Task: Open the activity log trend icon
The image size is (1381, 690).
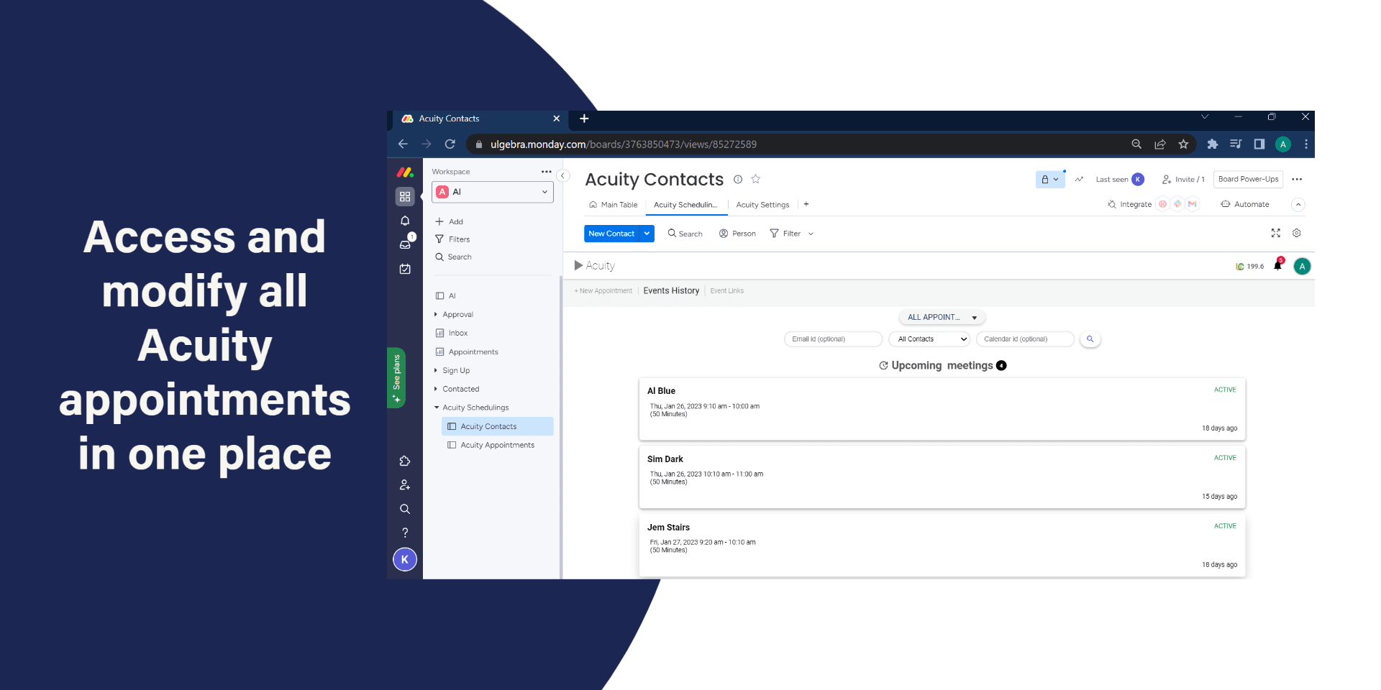Action: (1079, 179)
